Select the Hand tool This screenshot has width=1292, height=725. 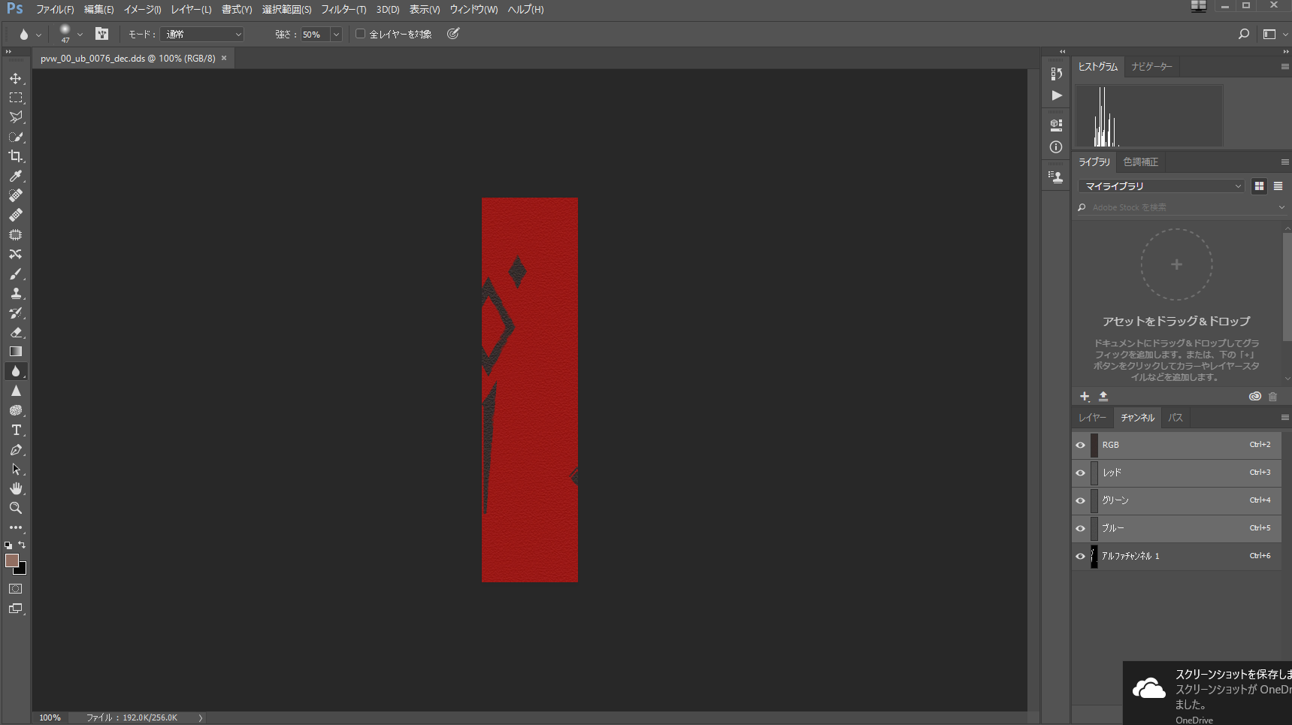(15, 488)
